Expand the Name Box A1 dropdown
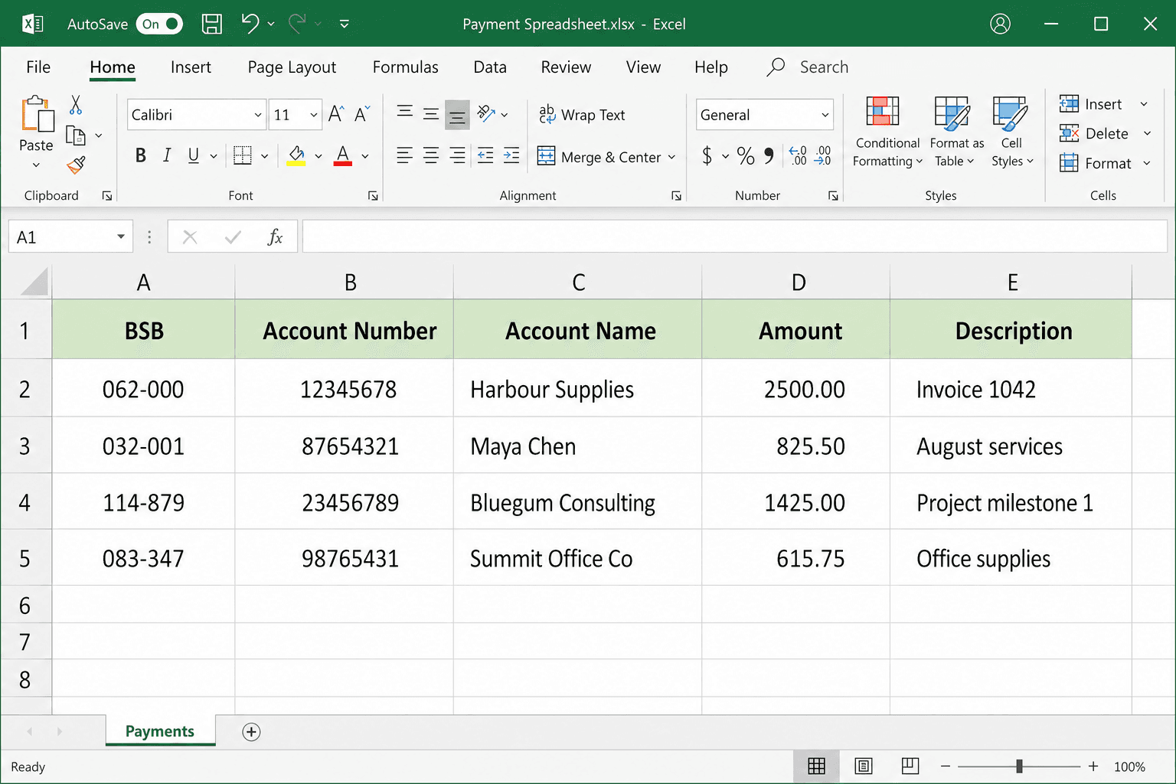This screenshot has height=784, width=1176. pos(120,237)
